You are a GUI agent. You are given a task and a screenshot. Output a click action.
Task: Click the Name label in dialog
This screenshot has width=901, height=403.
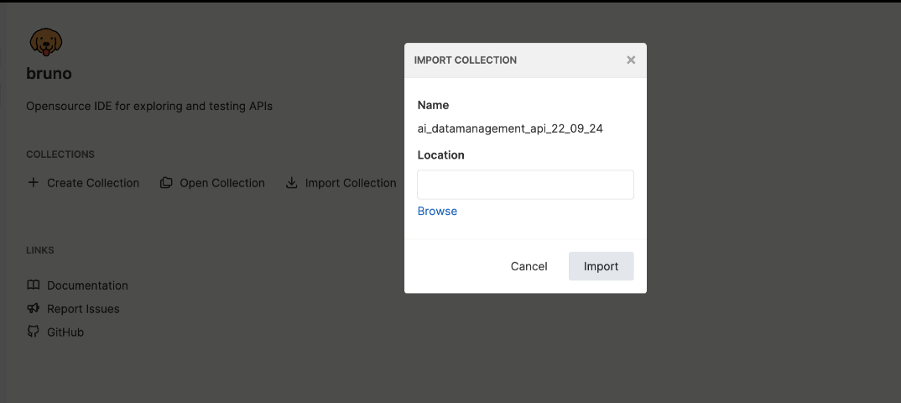[x=433, y=105]
